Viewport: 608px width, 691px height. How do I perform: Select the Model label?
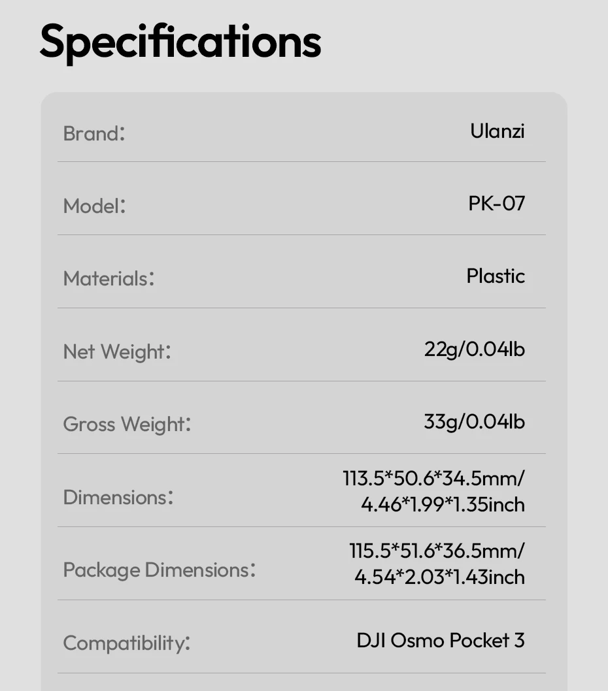pos(94,206)
